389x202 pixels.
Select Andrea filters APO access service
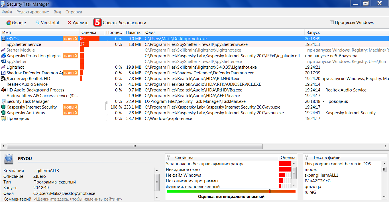click(194, 95)
